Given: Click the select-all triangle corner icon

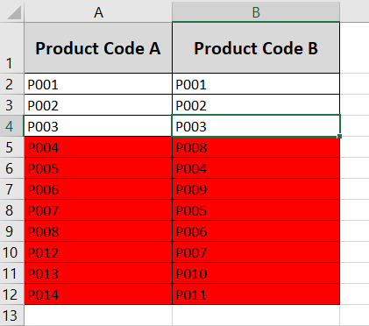Looking at the screenshot, I should click(14, 12).
